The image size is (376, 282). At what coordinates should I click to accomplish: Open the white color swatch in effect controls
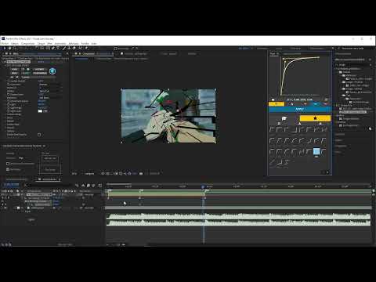click(x=40, y=111)
